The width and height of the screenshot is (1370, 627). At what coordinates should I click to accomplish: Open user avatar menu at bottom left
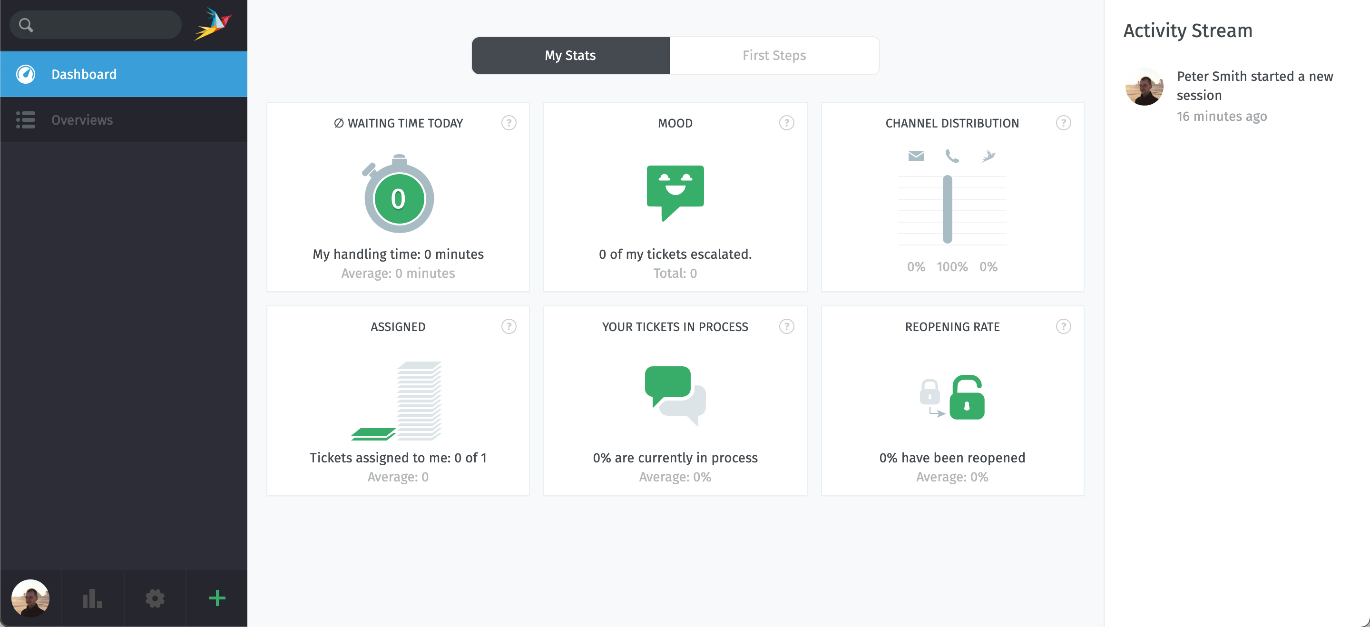point(30,598)
